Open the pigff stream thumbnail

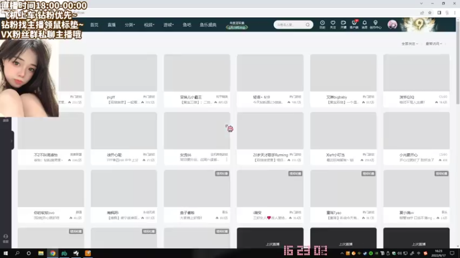124,73
